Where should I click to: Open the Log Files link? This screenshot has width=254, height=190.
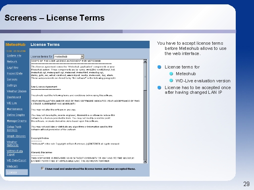[13, 68]
